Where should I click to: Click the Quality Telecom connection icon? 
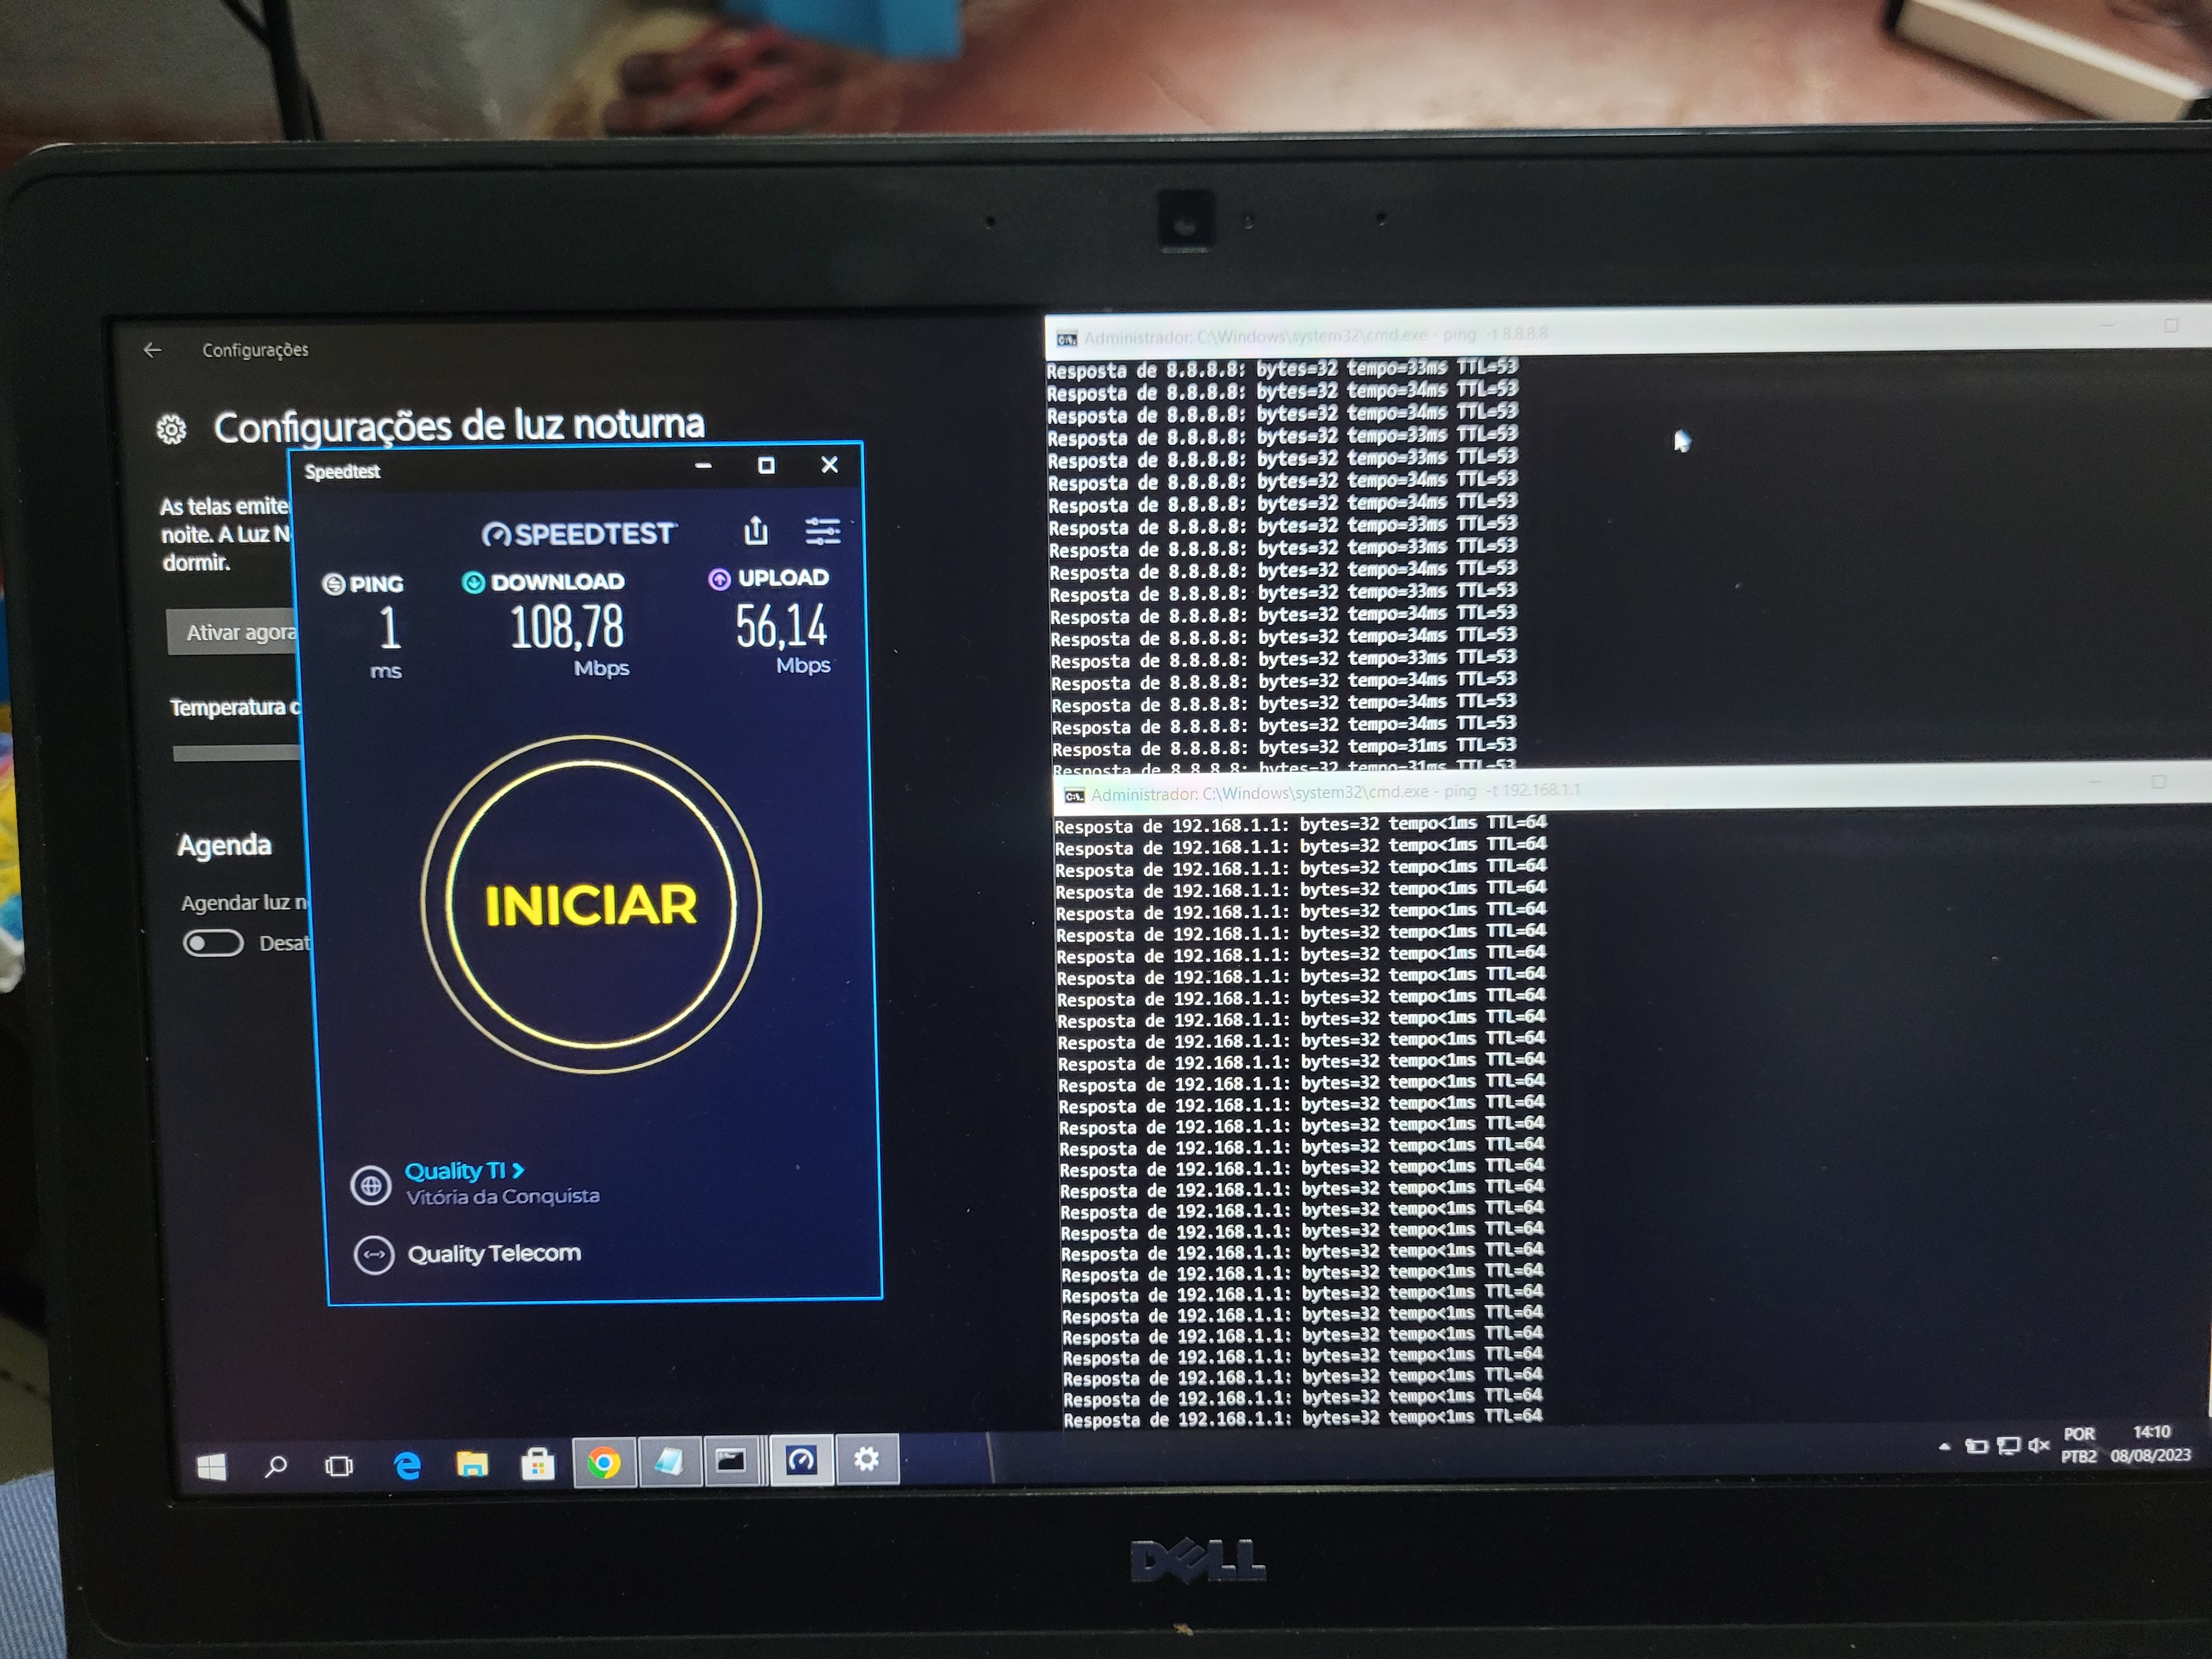pos(374,1255)
